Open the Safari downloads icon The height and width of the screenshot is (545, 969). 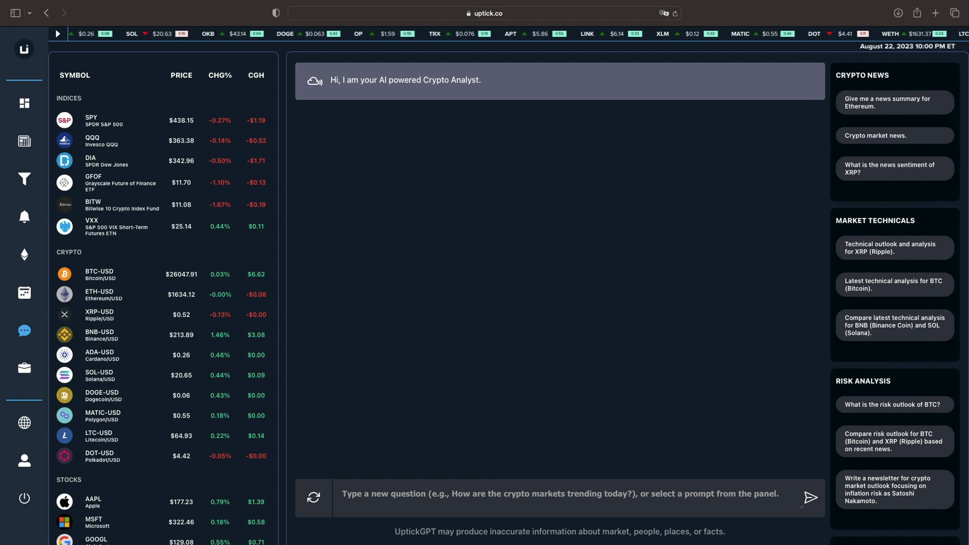898,13
